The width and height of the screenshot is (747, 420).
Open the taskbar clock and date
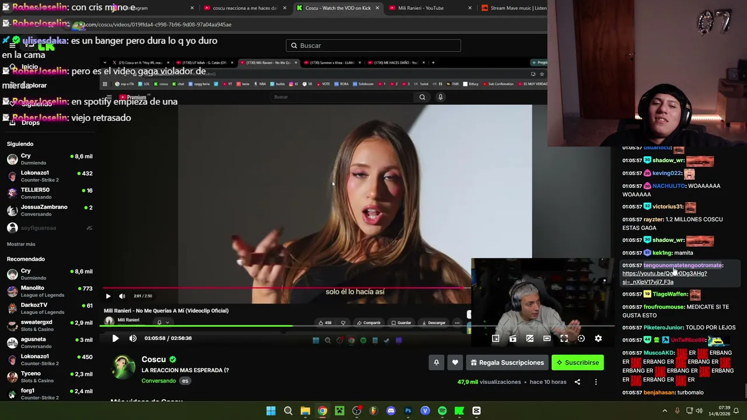719,411
